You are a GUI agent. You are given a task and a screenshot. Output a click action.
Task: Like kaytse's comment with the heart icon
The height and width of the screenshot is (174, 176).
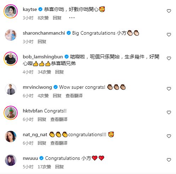[169, 11]
